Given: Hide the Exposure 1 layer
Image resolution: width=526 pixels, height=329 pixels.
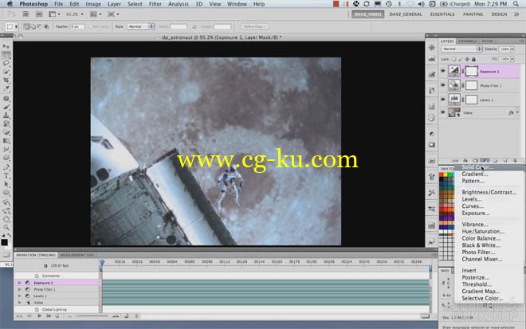Looking at the screenshot, I should 443,71.
